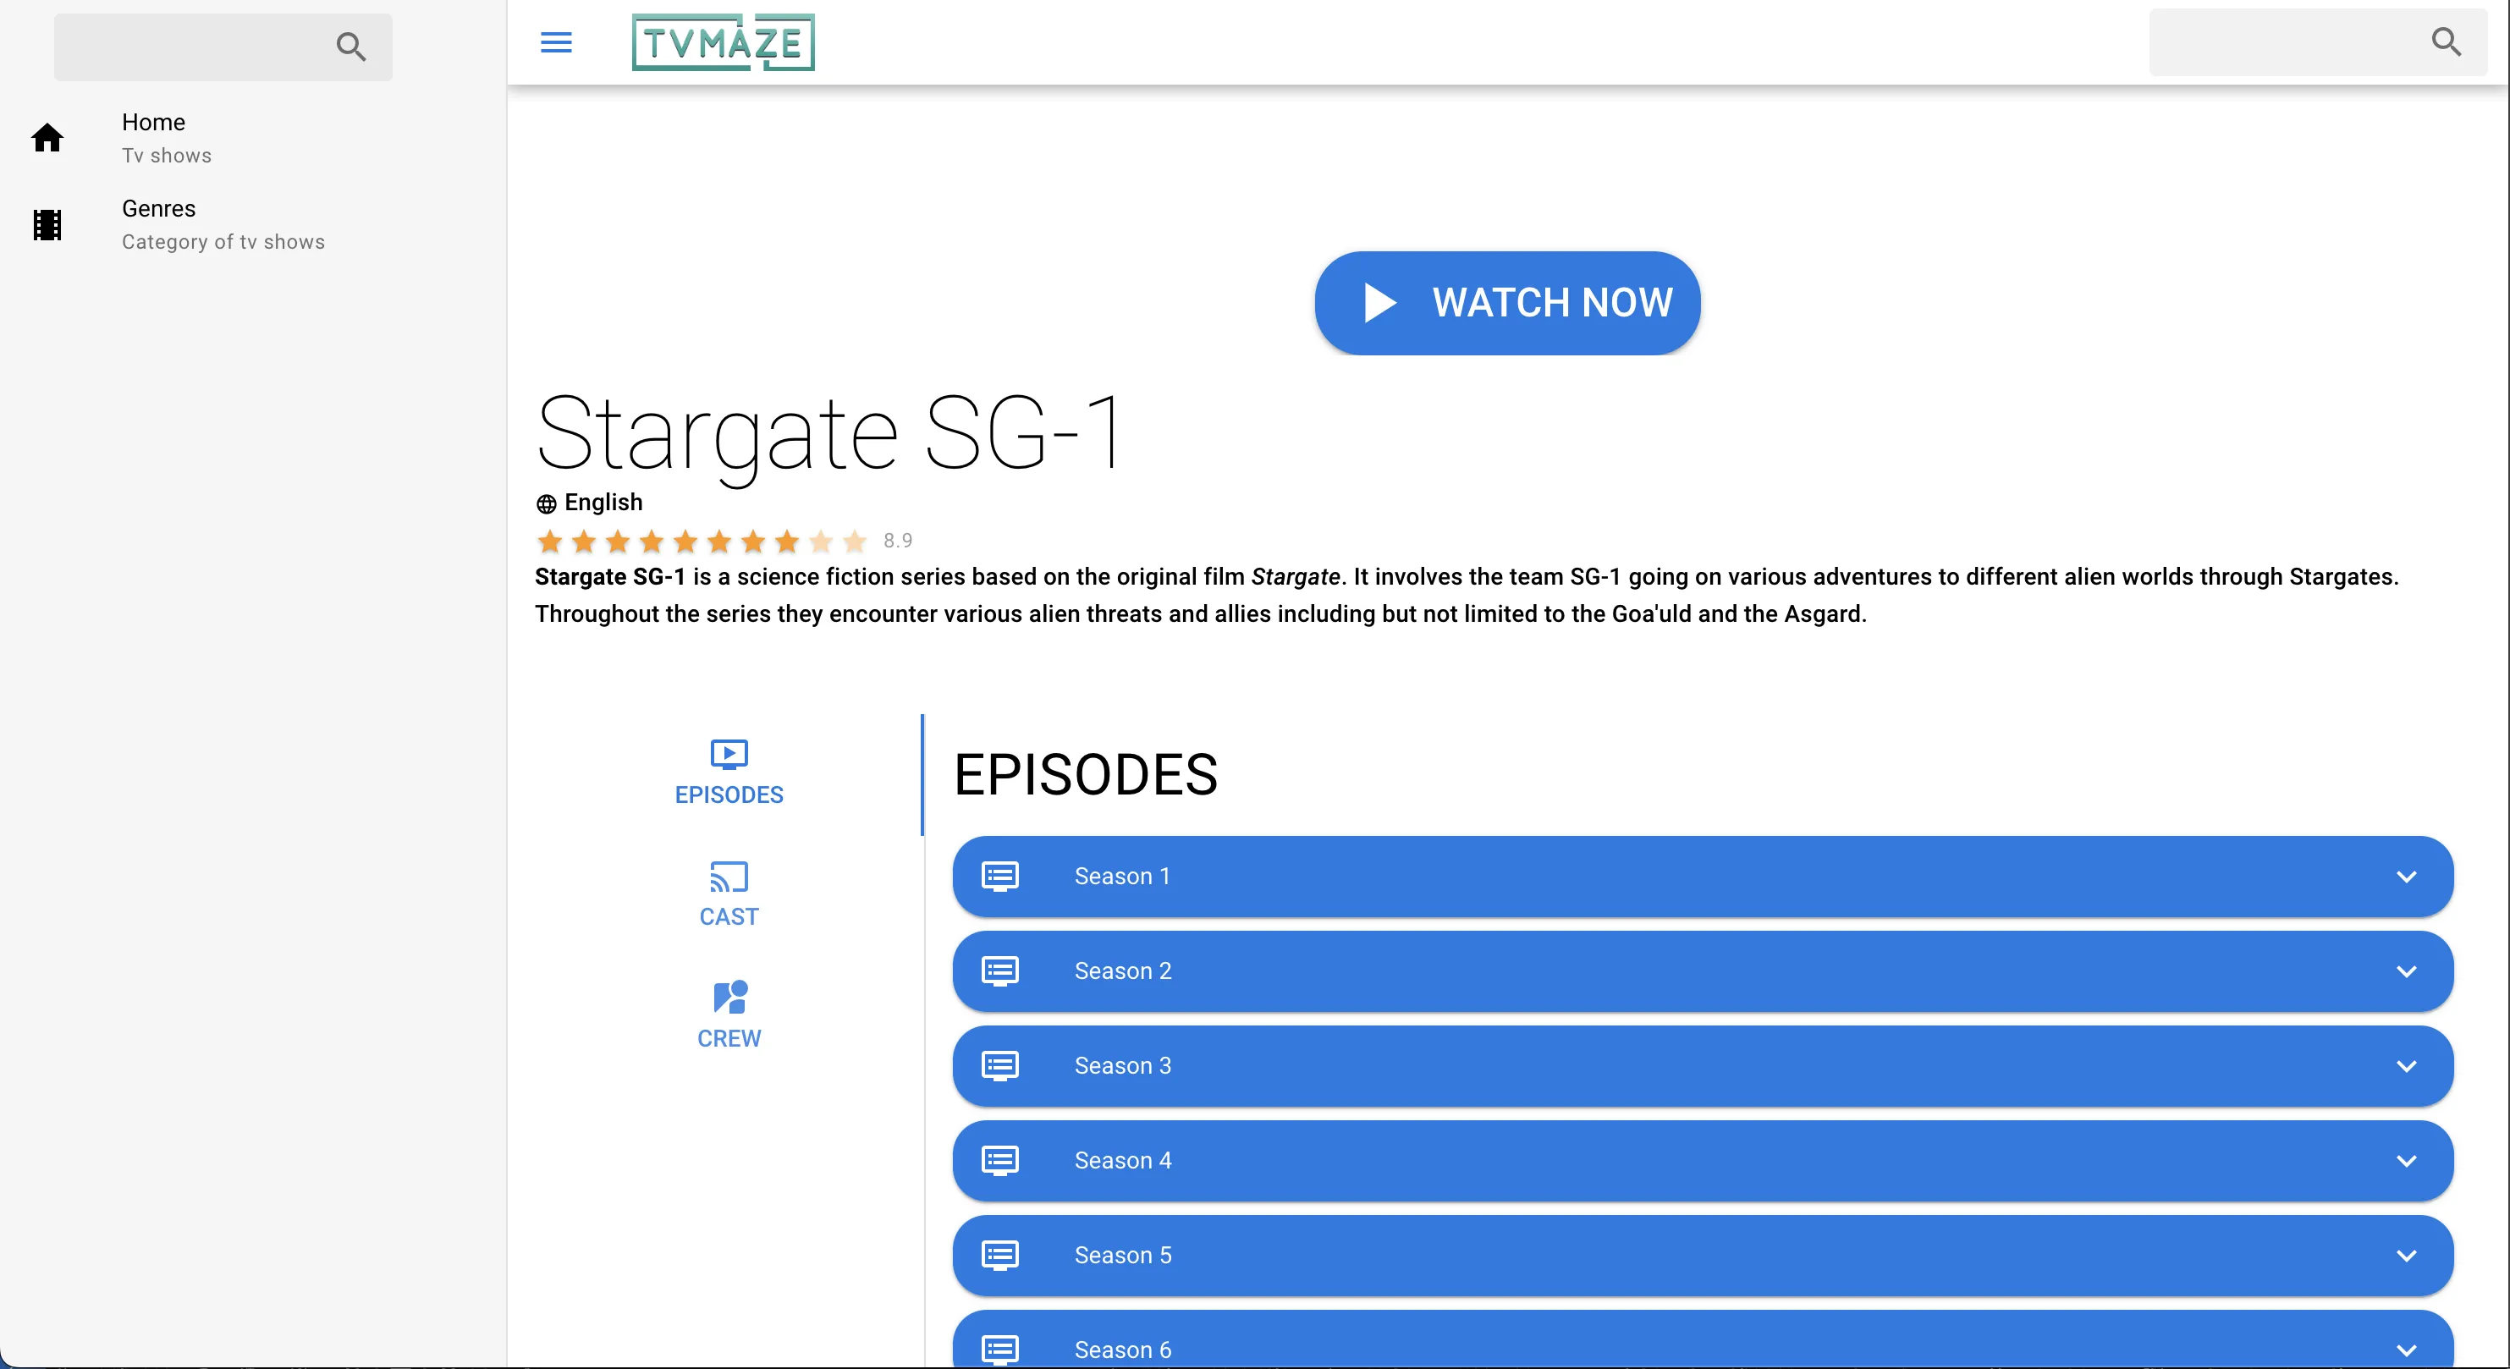Switch to the CAST tab
This screenshot has width=2510, height=1369.
tap(729, 895)
